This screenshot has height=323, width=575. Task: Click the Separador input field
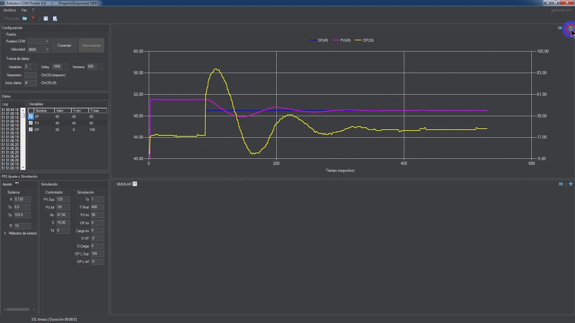click(x=31, y=75)
